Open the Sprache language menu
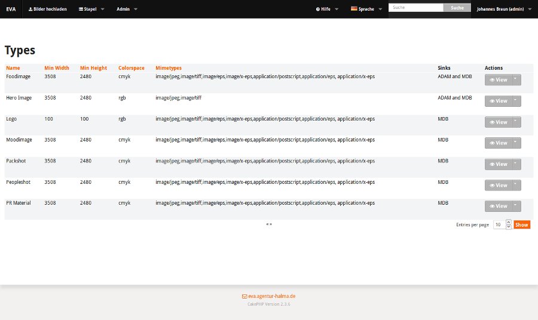This screenshot has width=538, height=320. 366,9
